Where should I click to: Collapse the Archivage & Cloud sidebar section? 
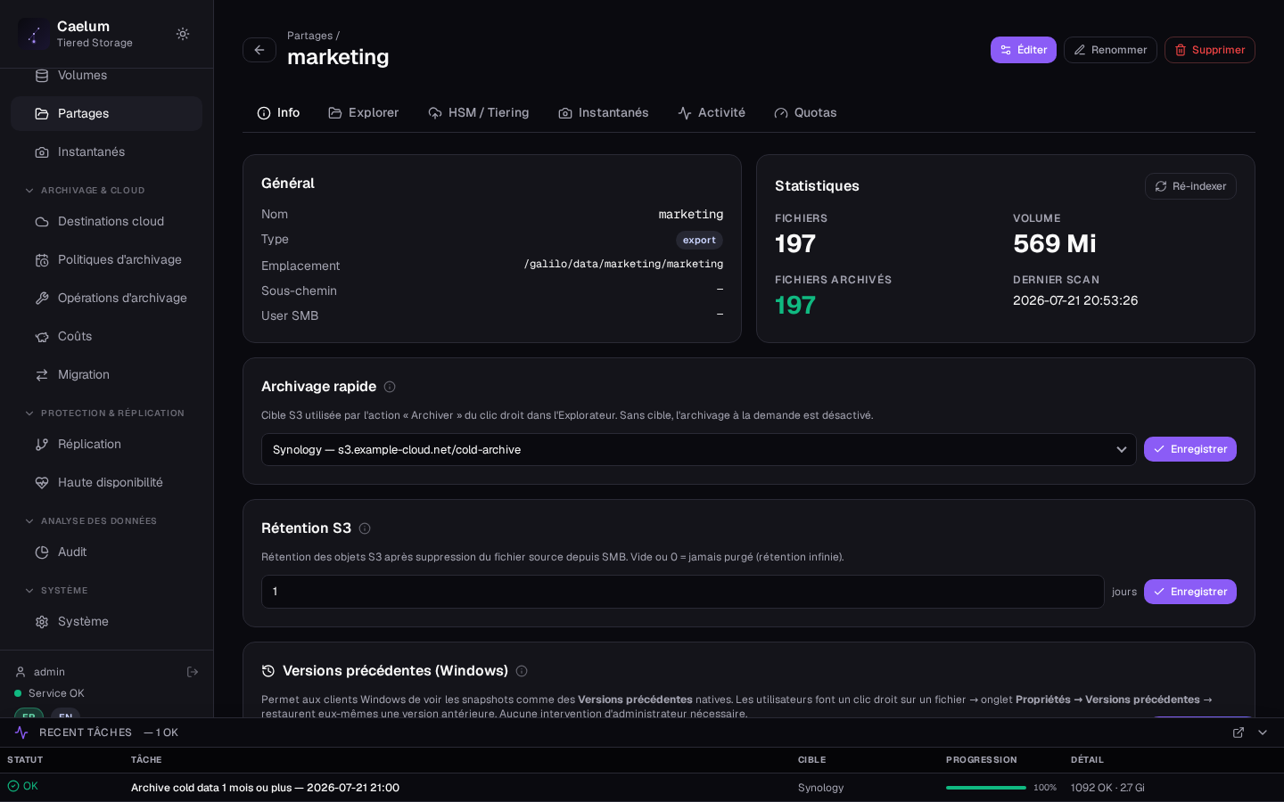pos(29,191)
